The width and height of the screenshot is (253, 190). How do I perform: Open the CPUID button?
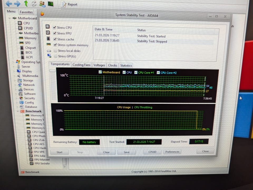point(152,152)
